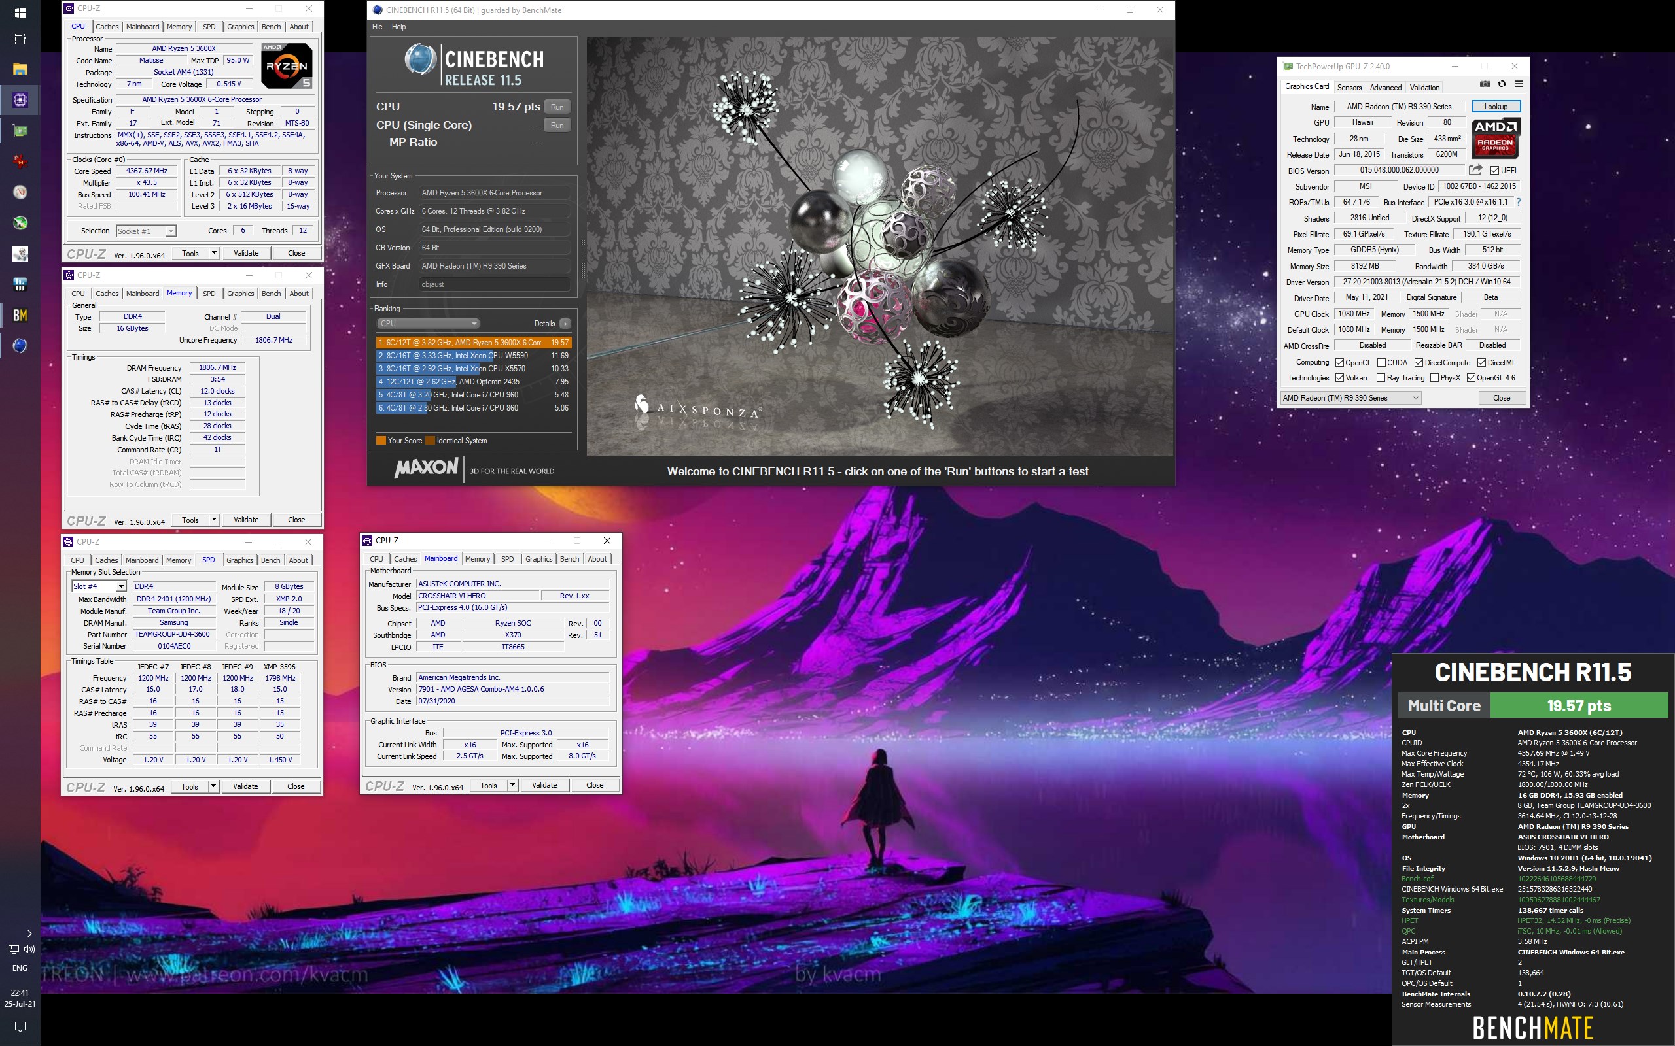Run the CPU Single Core test
The image size is (1675, 1046).
pos(557,126)
